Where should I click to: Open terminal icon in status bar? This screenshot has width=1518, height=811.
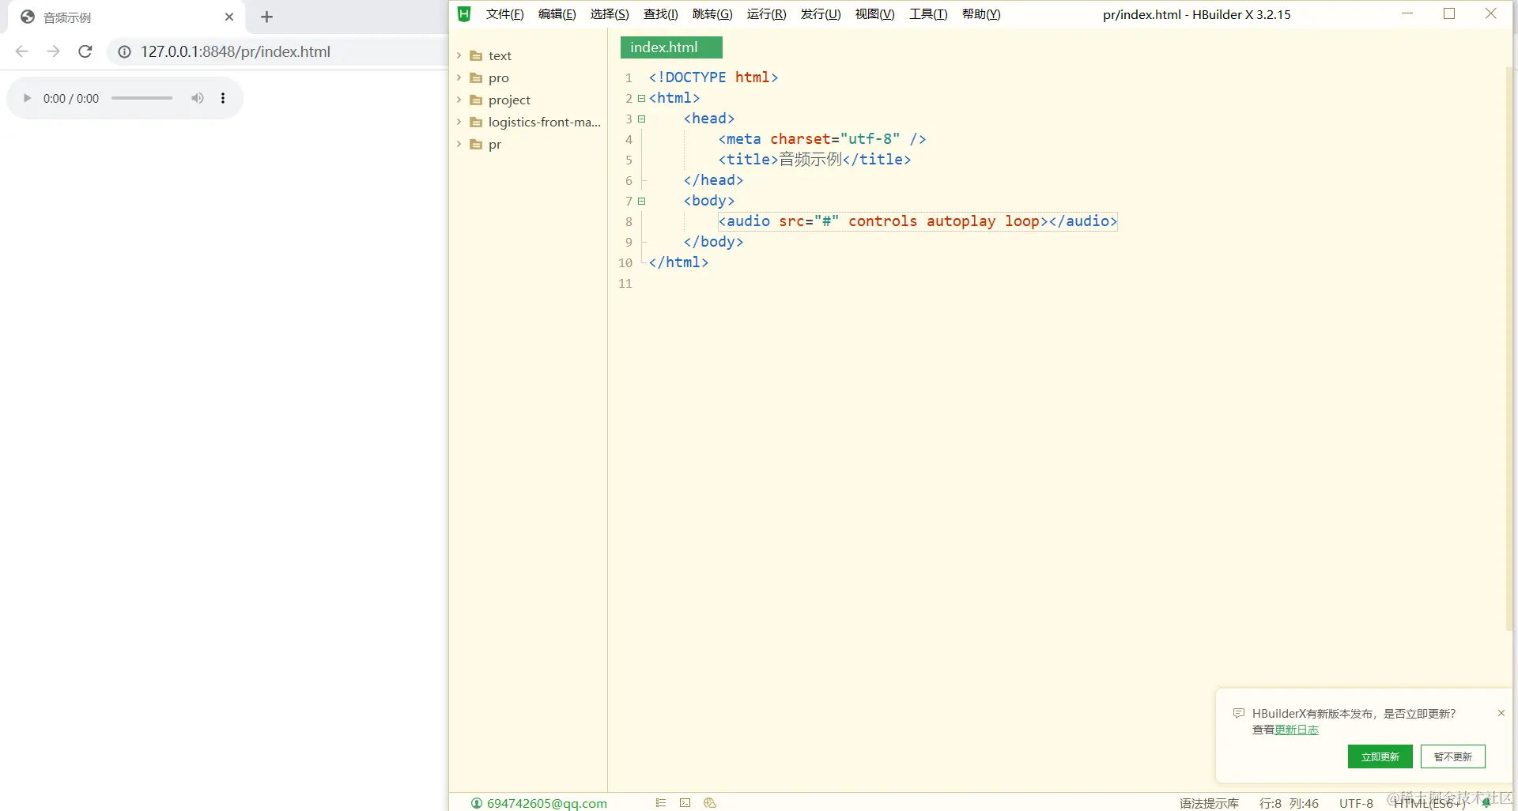tap(685, 803)
